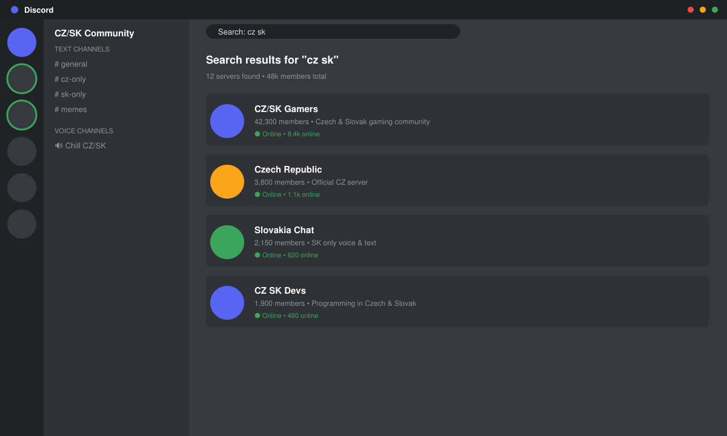Viewport: 727px width, 436px height.
Task: Click the orange window control dot
Action: point(703,10)
